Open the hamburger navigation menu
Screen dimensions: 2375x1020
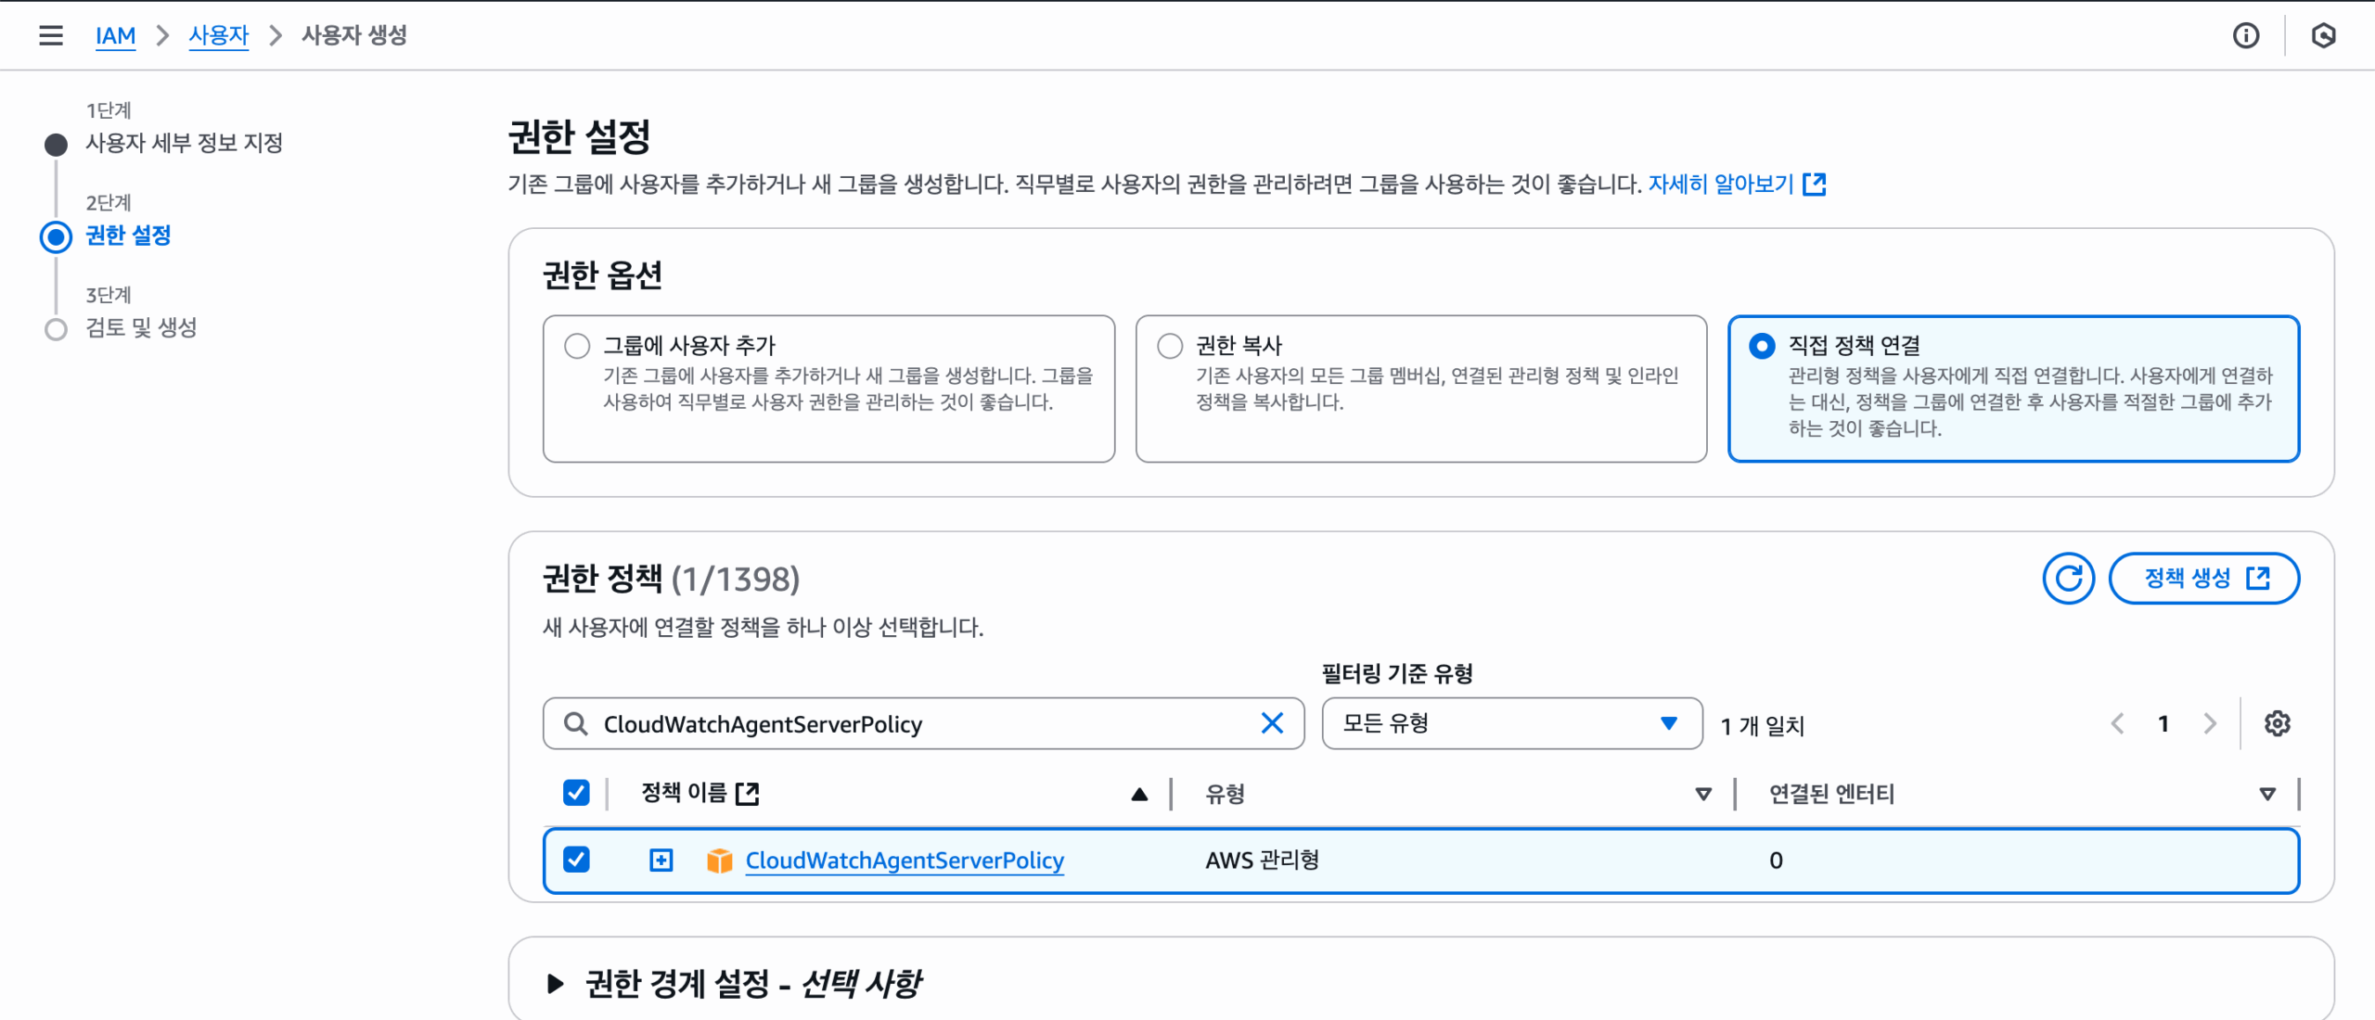click(x=51, y=35)
